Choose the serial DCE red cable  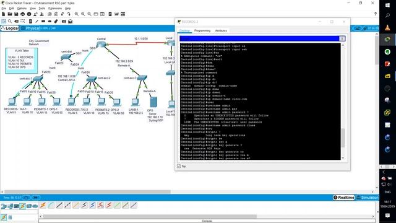pos(100,205)
